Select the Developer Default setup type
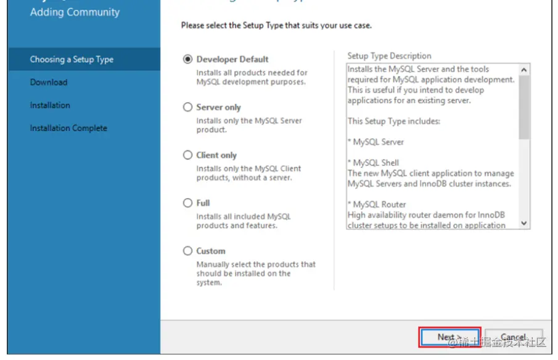 (187, 59)
